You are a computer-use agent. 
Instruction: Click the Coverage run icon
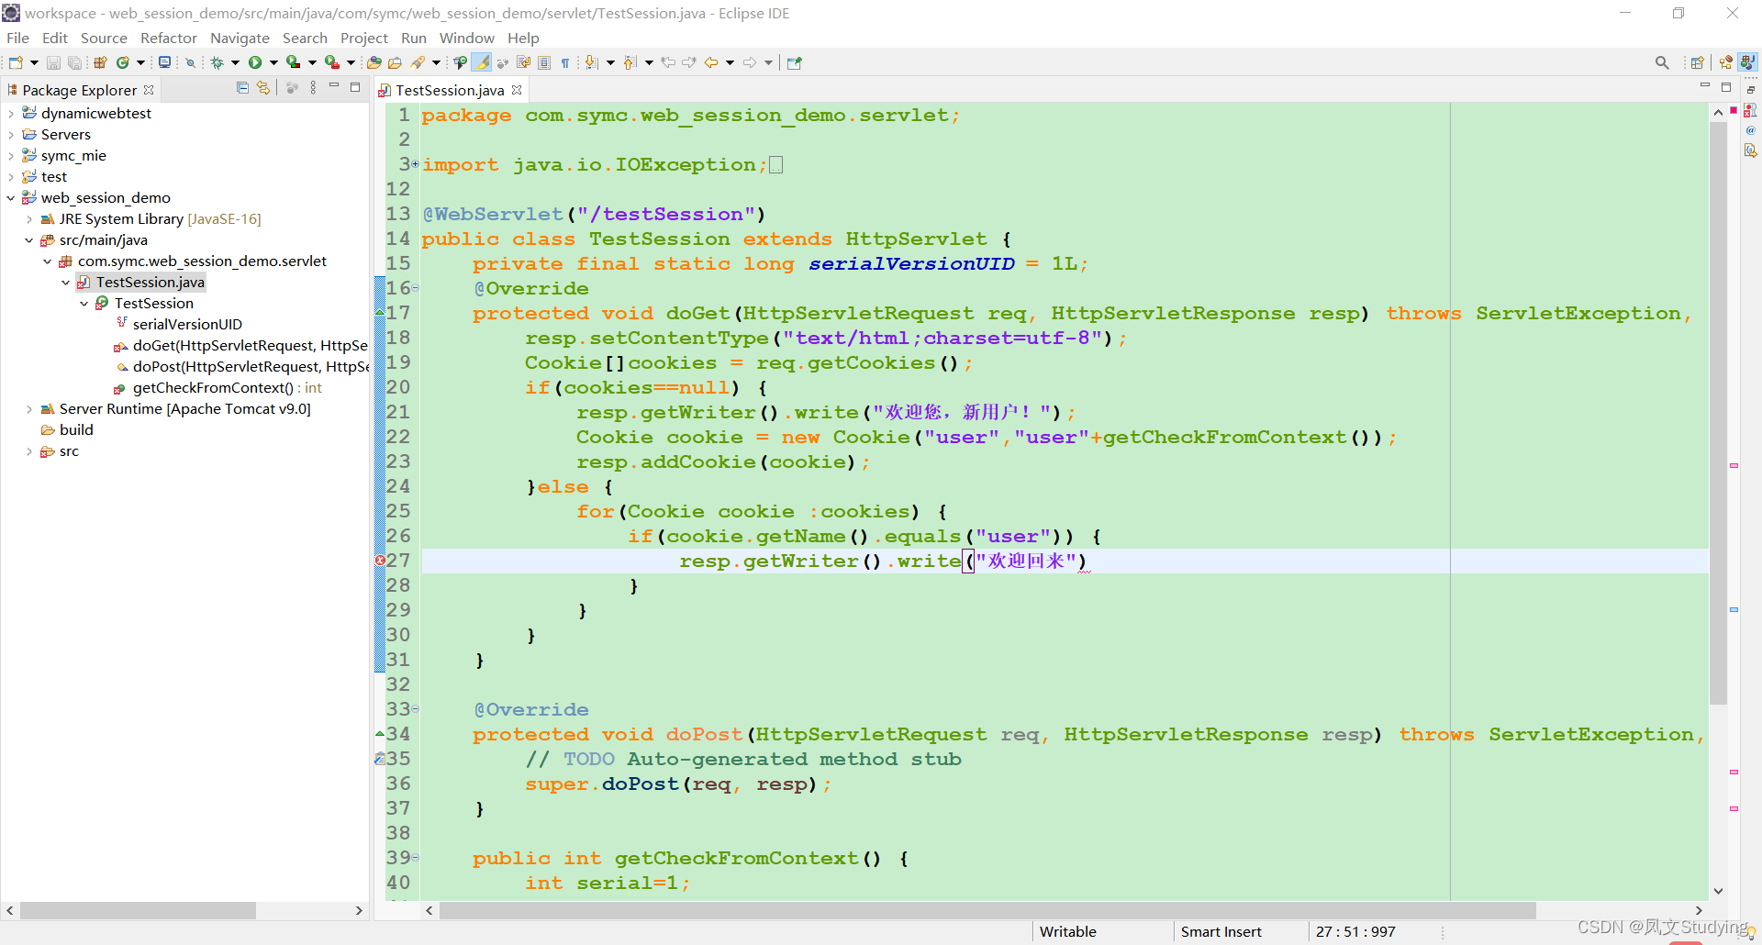point(294,62)
